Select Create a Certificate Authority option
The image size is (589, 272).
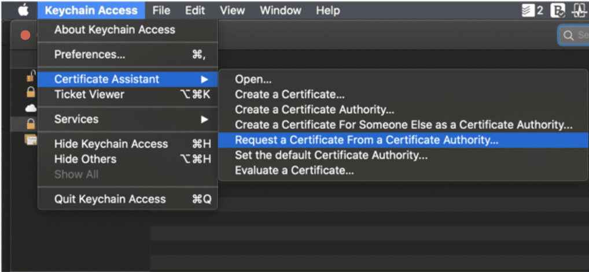click(x=314, y=110)
